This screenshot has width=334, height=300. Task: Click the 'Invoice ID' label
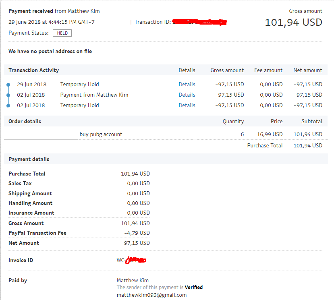(x=21, y=260)
